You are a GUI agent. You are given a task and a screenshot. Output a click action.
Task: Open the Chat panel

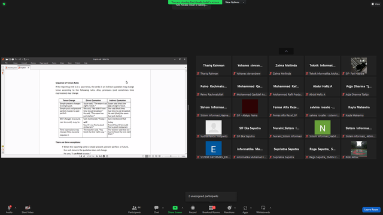pos(156,209)
